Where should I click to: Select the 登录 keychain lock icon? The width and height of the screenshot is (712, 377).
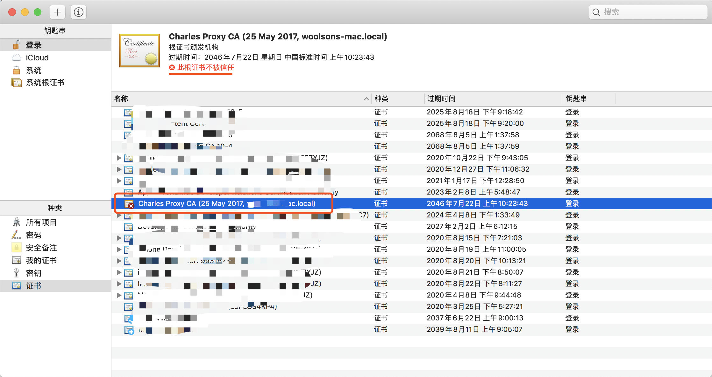point(17,45)
